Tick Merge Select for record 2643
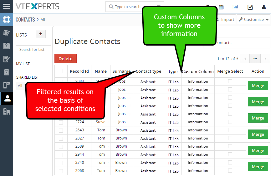Image resolution: width=271 pixels, height=176 pixels. pos(230,130)
